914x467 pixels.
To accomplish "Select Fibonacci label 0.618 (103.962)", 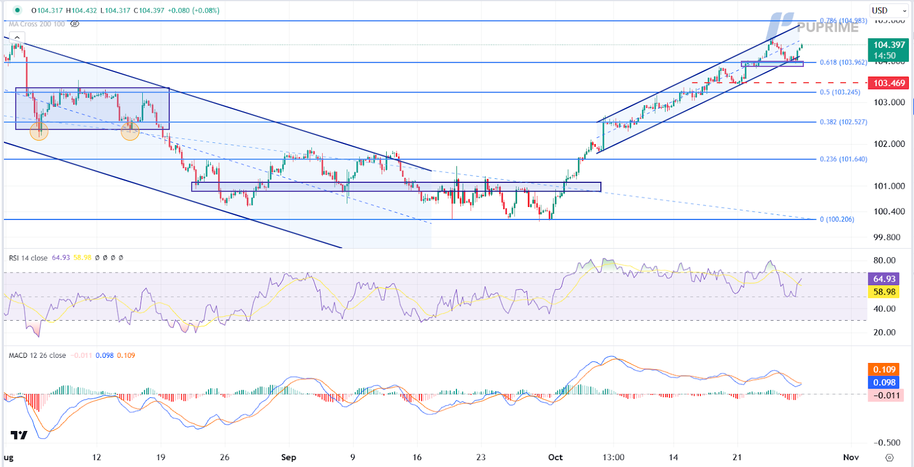I will tap(843, 62).
